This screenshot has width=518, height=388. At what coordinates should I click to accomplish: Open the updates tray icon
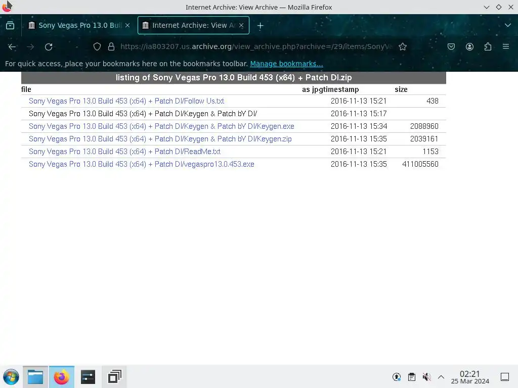click(x=397, y=377)
